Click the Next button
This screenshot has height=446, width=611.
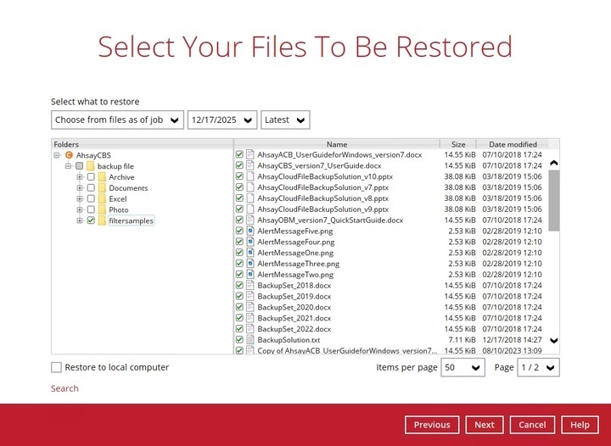tap(485, 425)
